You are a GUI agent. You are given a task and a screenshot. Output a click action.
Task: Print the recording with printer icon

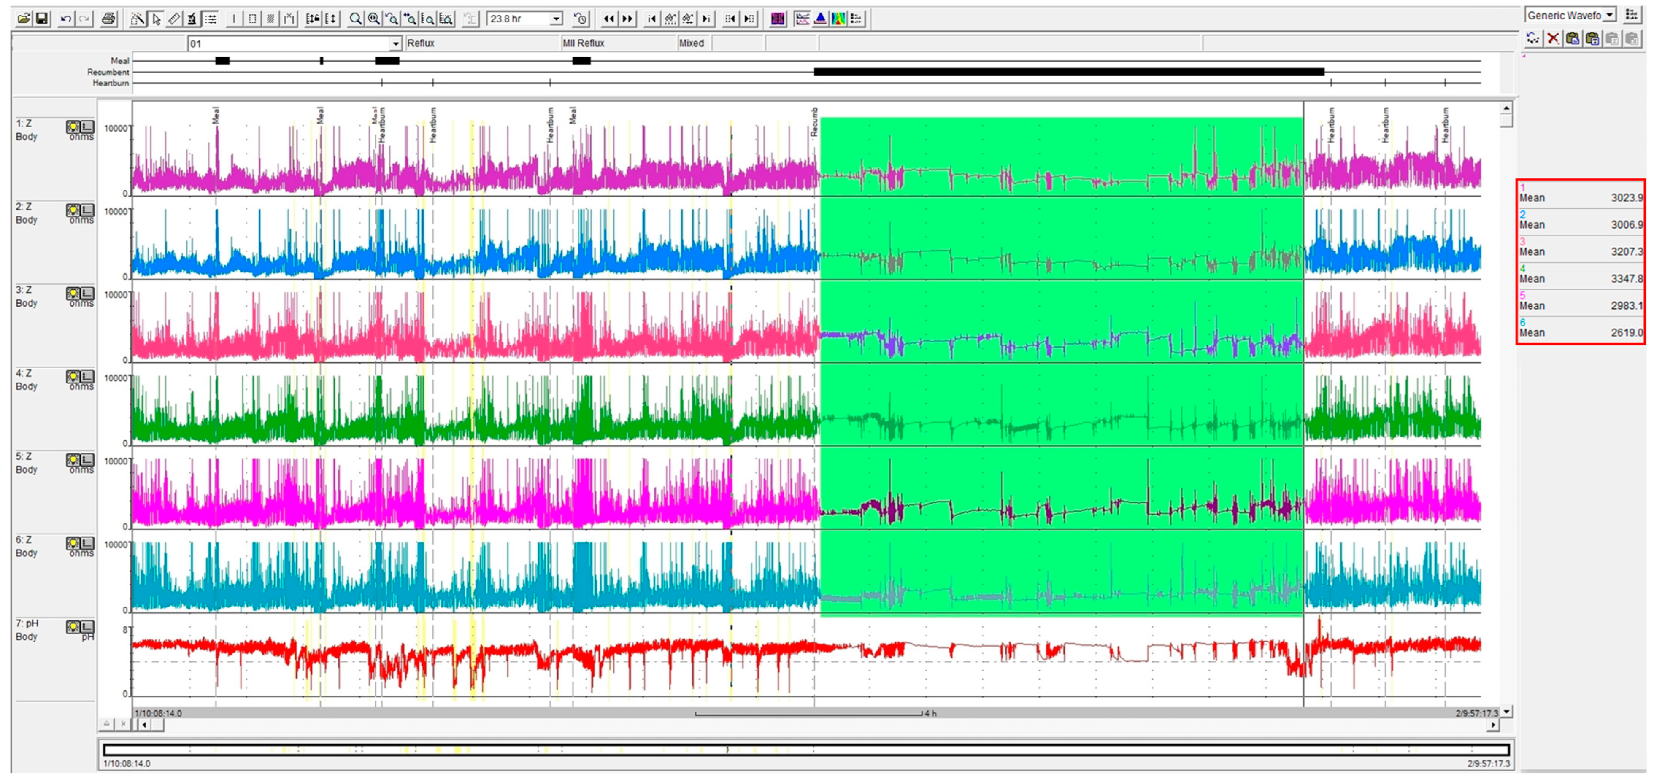click(109, 19)
